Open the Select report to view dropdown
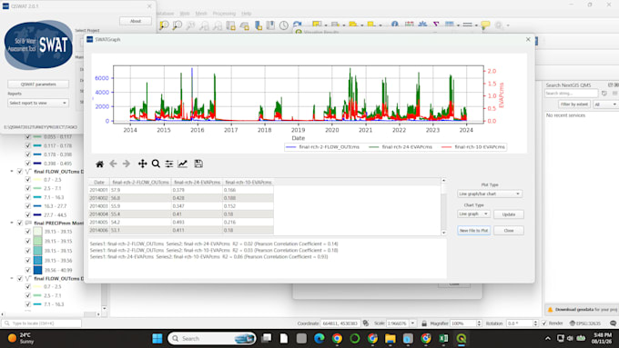619x348 pixels. coord(38,103)
